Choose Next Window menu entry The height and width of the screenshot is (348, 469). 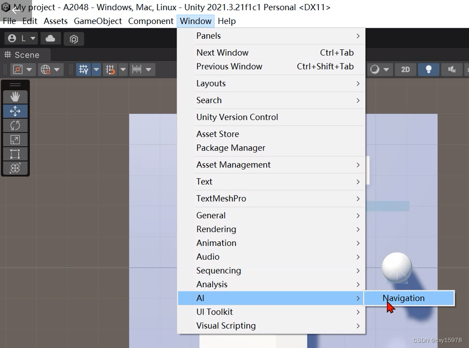[271, 52]
